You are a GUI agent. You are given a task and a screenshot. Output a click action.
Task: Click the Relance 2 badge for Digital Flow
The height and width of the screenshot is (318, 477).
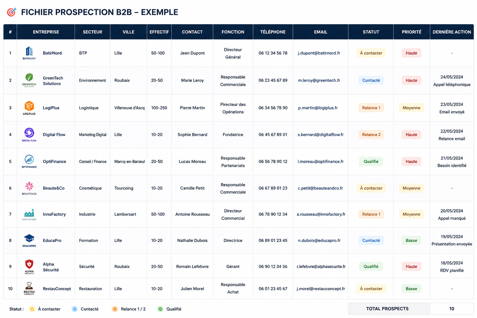click(371, 134)
